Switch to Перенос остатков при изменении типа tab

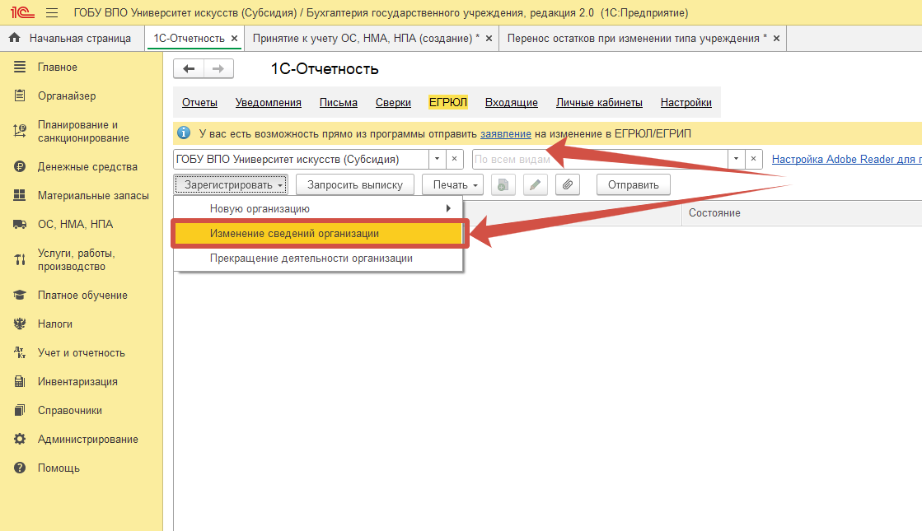click(x=637, y=38)
